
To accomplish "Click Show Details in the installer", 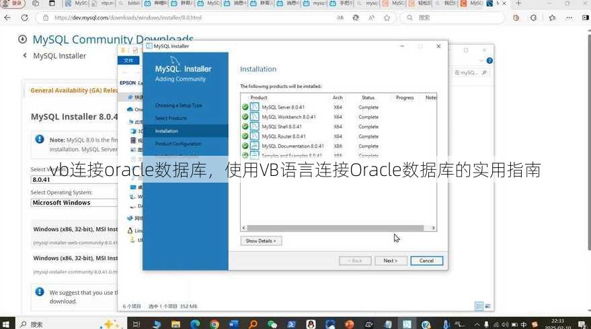I will point(261,241).
